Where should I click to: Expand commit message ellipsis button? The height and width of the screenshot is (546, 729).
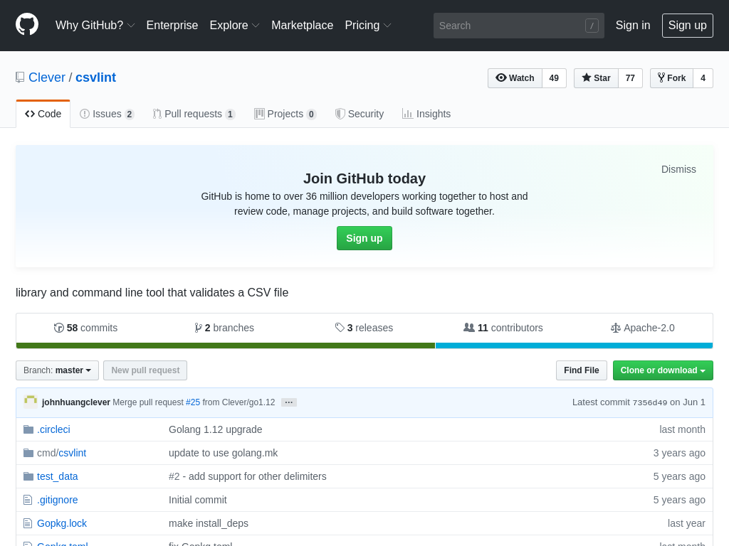coord(289,402)
